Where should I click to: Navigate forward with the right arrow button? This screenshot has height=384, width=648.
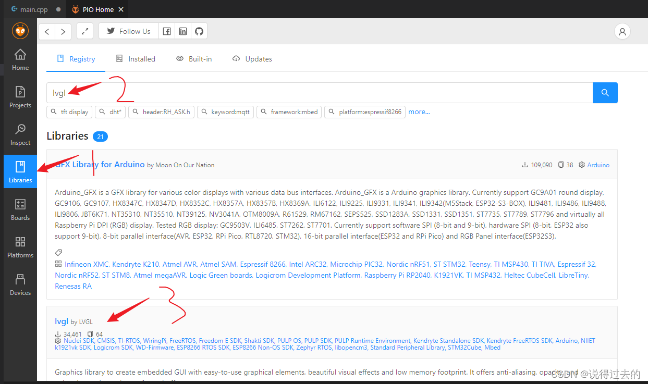63,31
